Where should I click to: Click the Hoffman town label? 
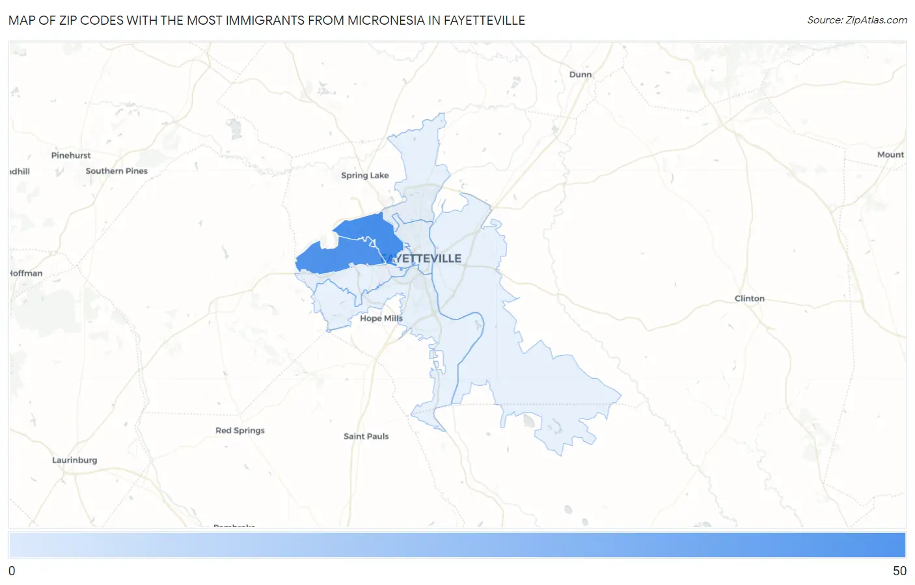point(26,273)
